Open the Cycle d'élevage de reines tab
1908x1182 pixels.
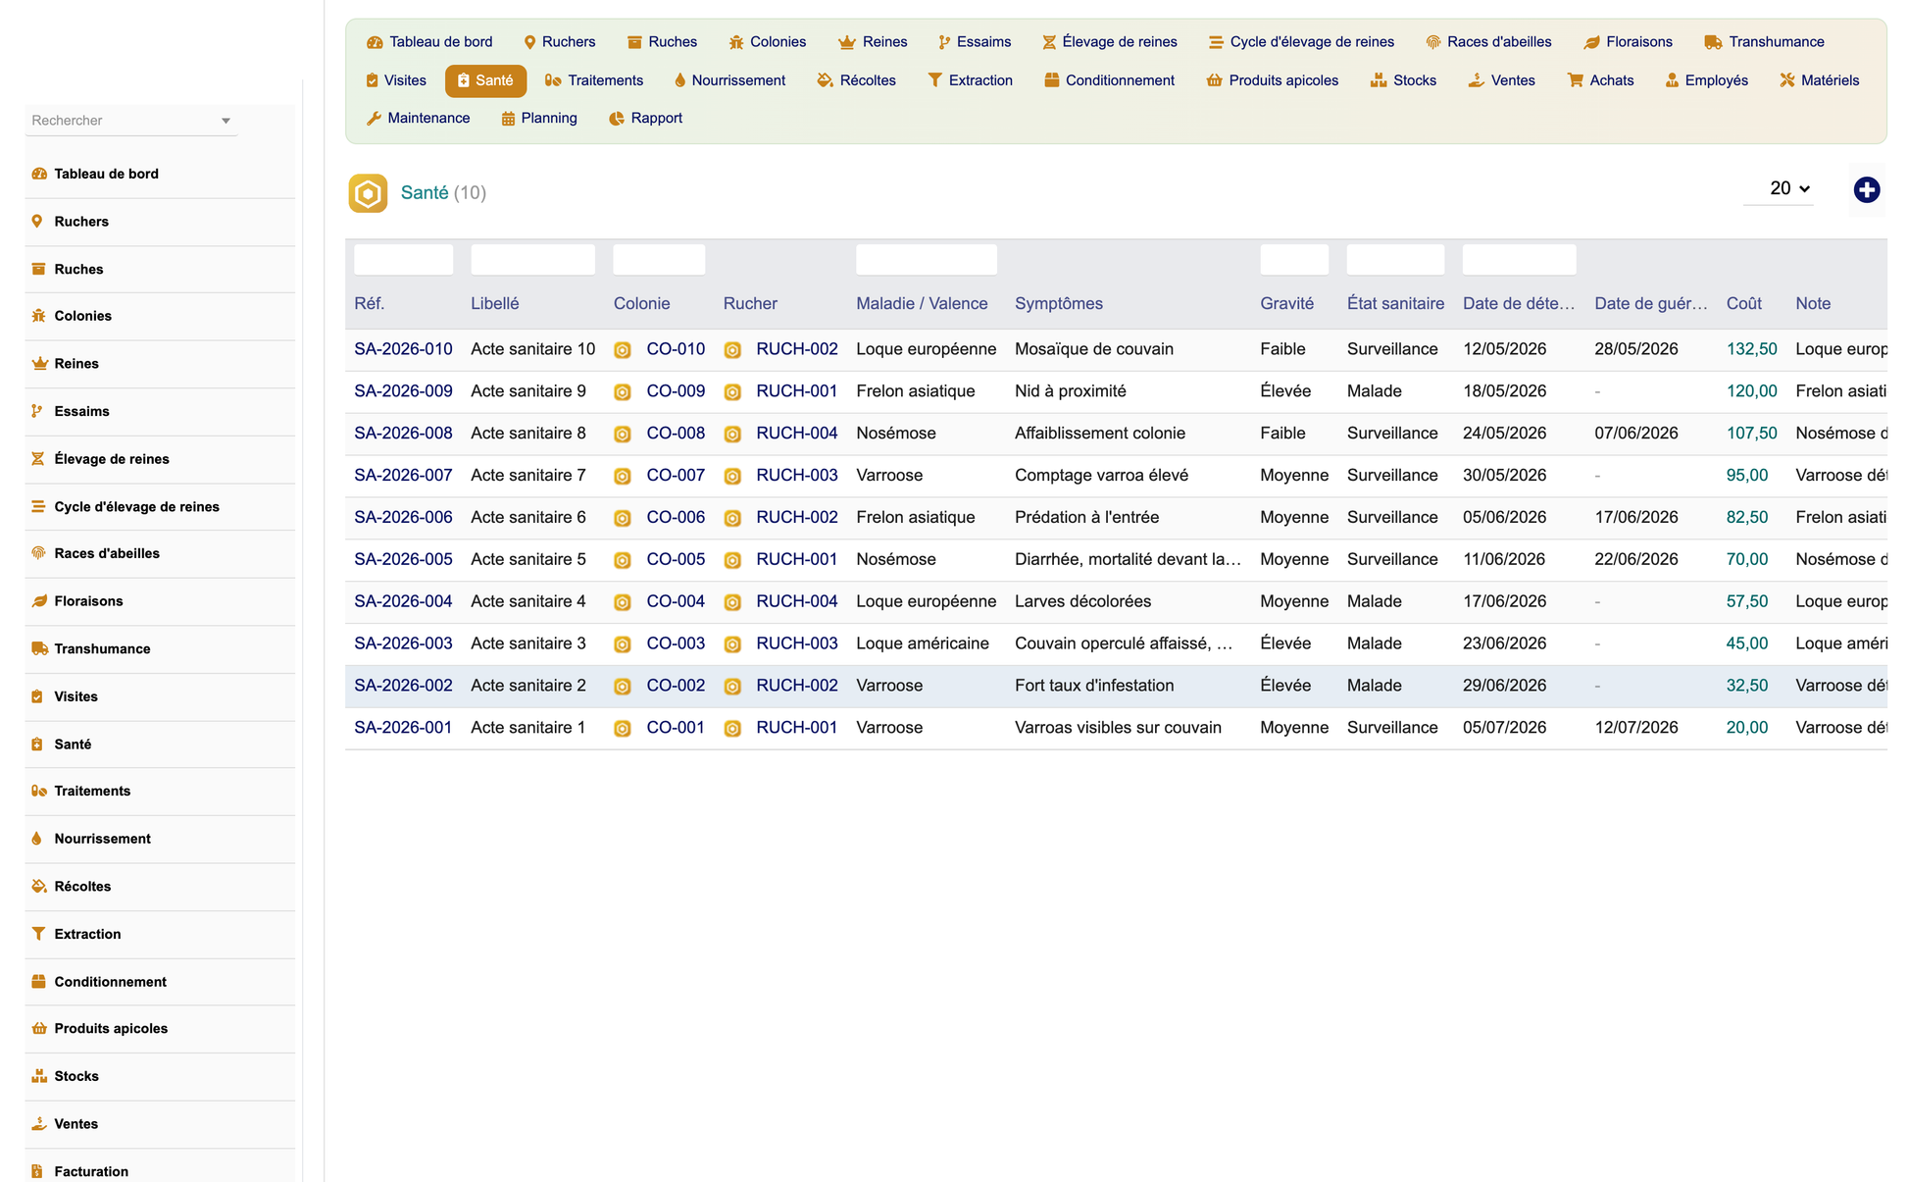click(x=1300, y=42)
